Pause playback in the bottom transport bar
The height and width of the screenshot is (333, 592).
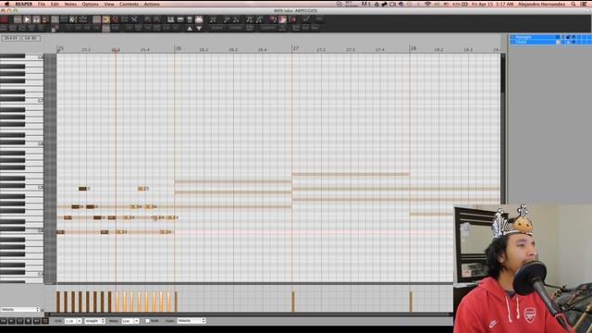[x=20, y=321]
